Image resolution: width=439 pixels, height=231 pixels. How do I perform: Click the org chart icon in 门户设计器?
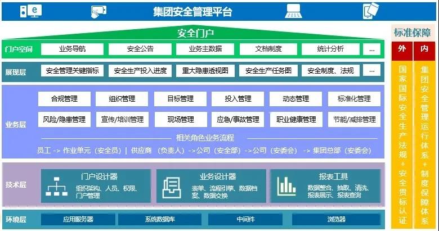point(57,186)
